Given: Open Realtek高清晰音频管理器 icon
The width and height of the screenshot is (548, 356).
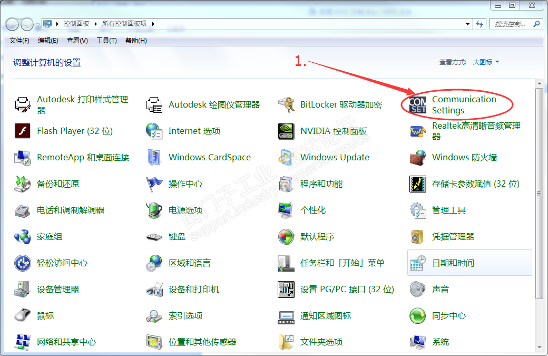Looking at the screenshot, I should coord(418,131).
